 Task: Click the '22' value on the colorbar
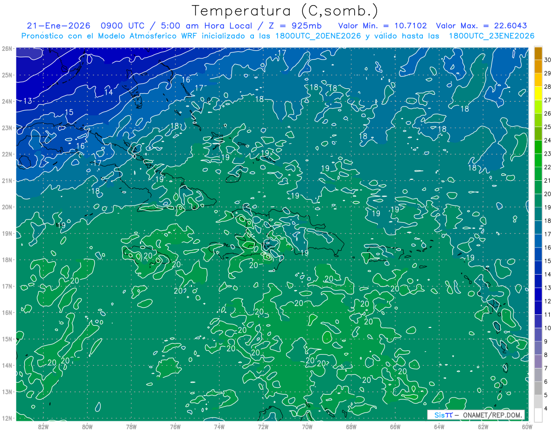[547, 167]
